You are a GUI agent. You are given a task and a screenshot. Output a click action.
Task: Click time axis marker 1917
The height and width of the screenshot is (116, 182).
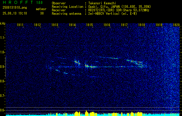[x=124, y=25]
